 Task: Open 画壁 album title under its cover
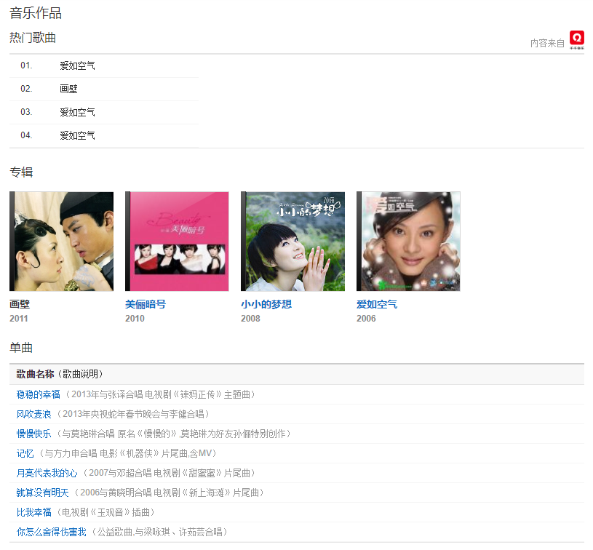(x=20, y=304)
